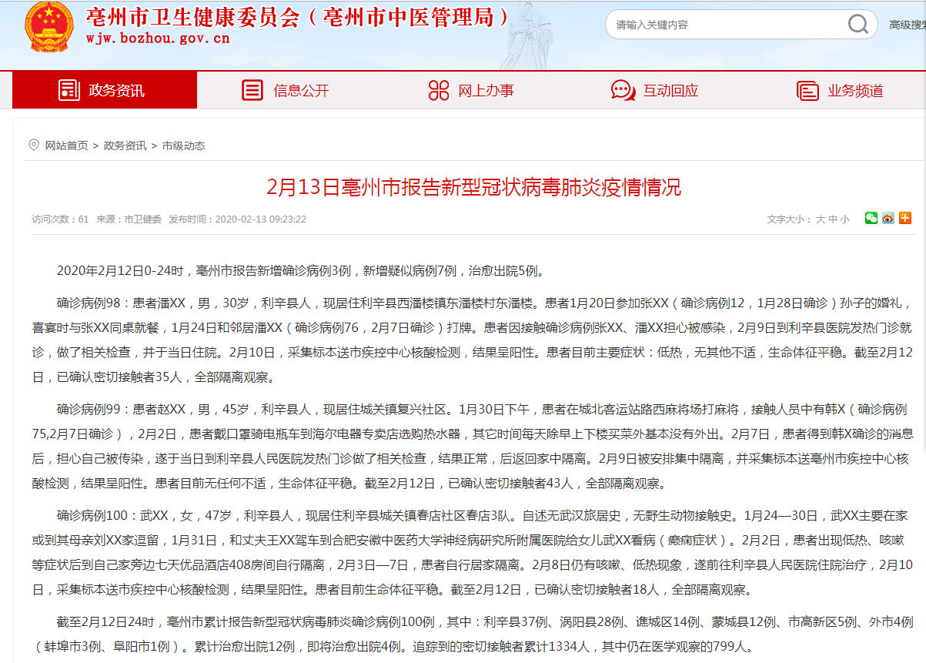This screenshot has height=663, width=926.
Task: Open the 互动回应 nav tab
Action: tap(659, 90)
